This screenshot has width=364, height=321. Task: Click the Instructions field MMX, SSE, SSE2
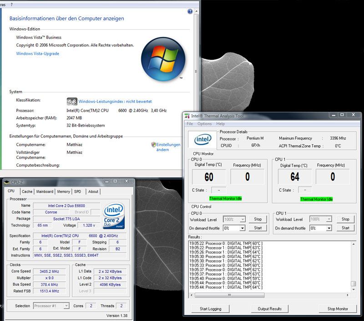pyautogui.click(x=80, y=255)
